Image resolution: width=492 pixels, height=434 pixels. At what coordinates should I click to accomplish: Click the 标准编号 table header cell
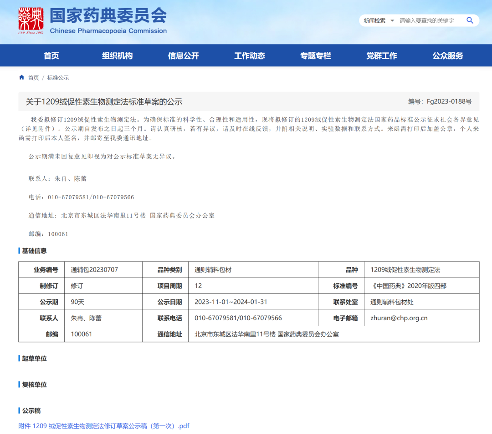[341, 286]
